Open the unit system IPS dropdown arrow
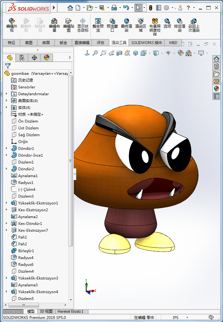The width and height of the screenshot is (223, 322). pyautogui.click(x=187, y=317)
